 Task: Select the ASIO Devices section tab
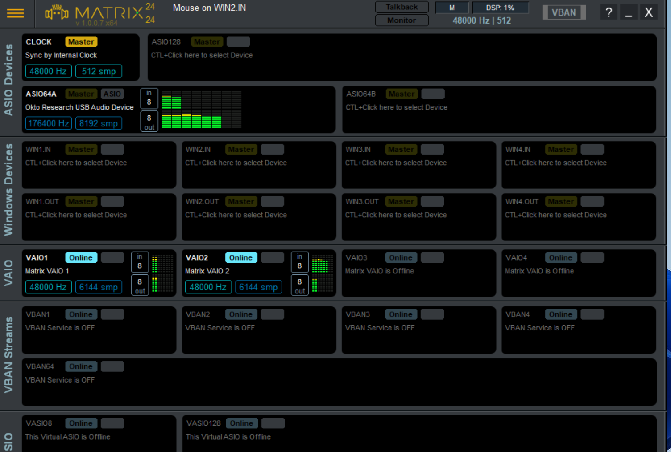(x=8, y=80)
